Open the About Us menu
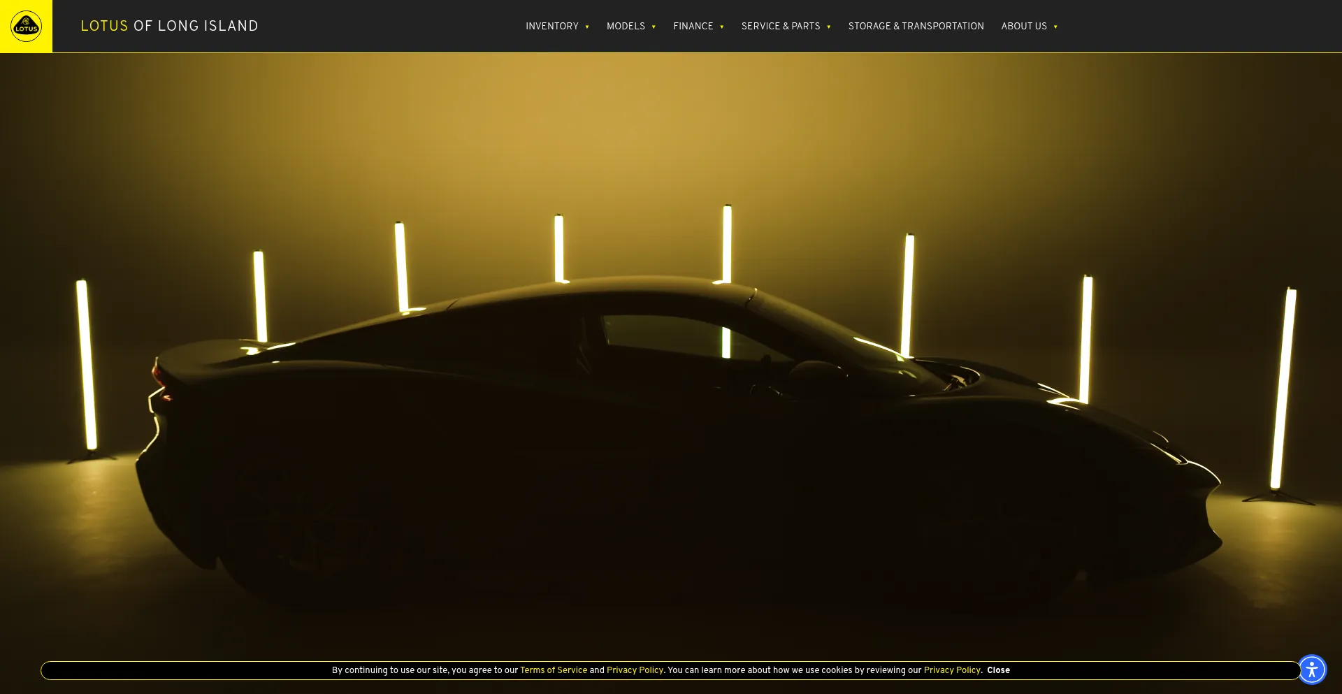 pyautogui.click(x=1023, y=27)
